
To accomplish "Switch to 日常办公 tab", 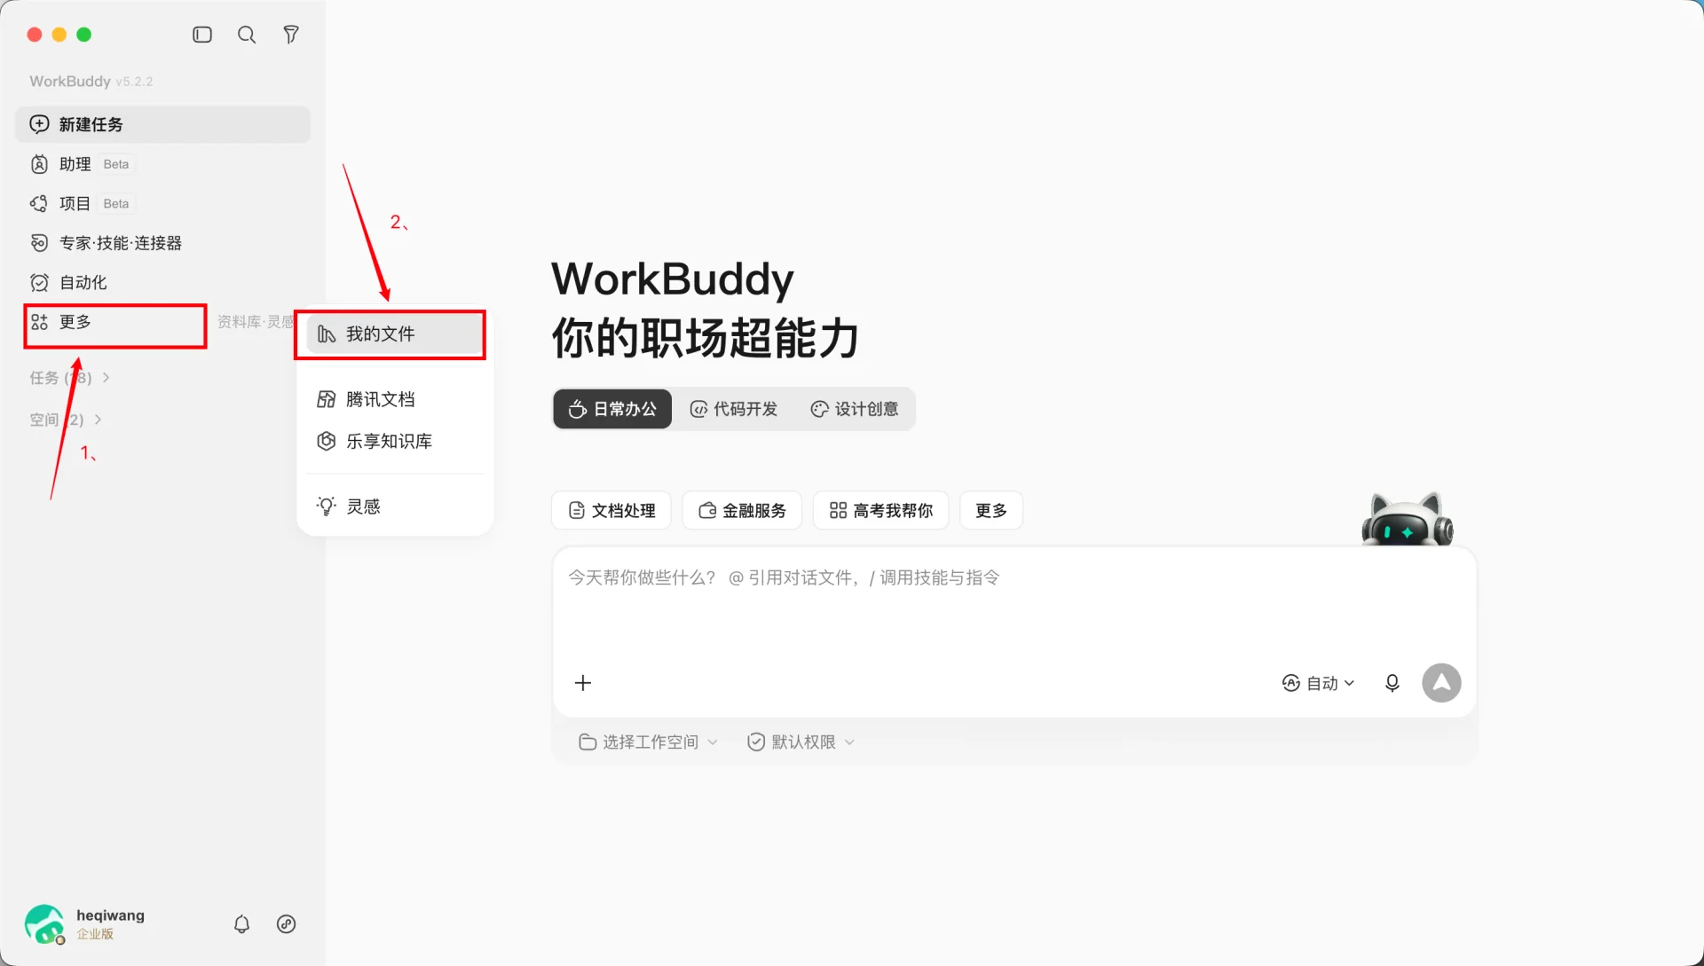I will click(612, 409).
